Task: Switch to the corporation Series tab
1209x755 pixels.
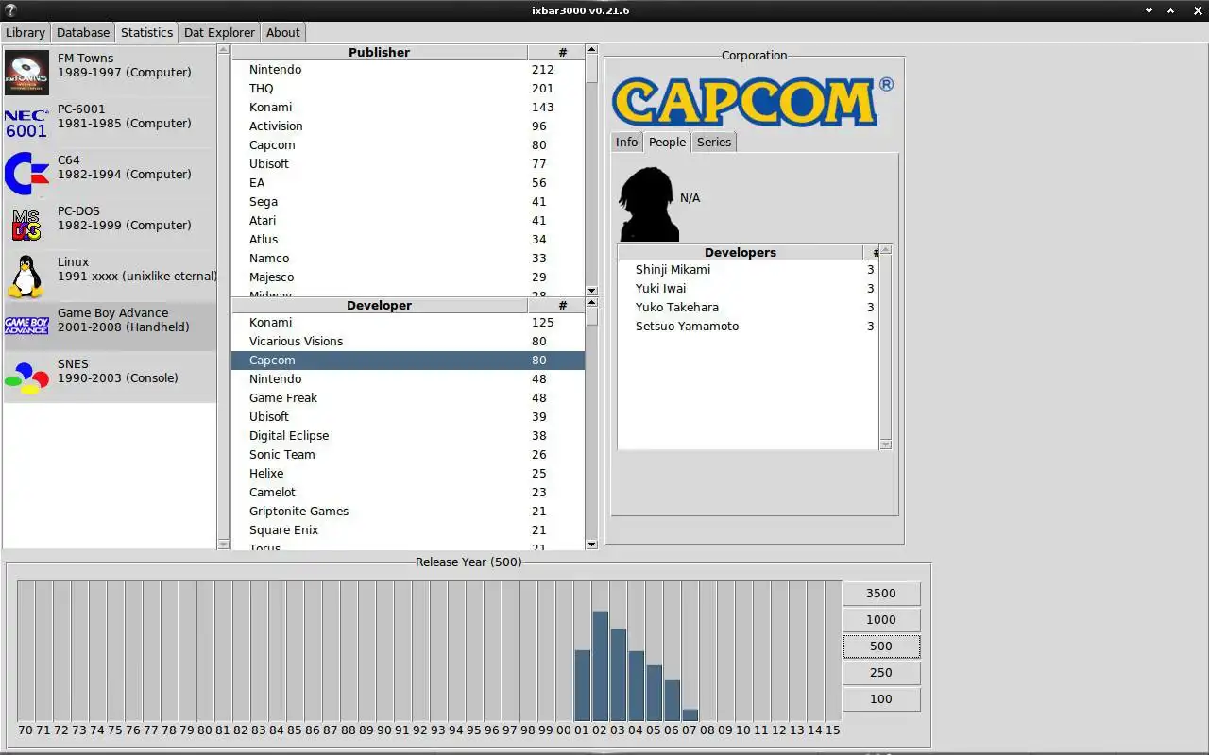Action: coord(714,142)
